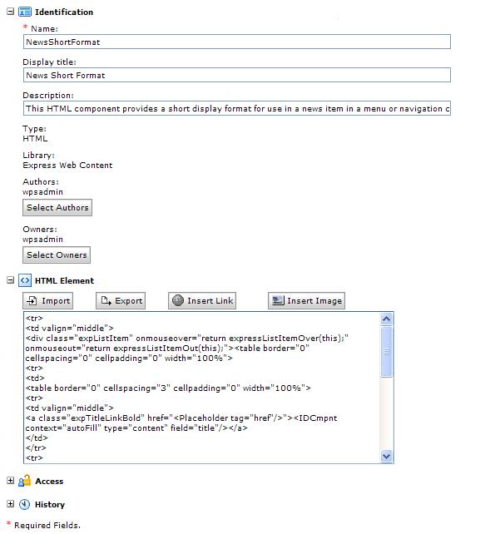This screenshot has height=534, width=490.
Task: Click the HTML editor scrollbar thumb
Action: 387,352
